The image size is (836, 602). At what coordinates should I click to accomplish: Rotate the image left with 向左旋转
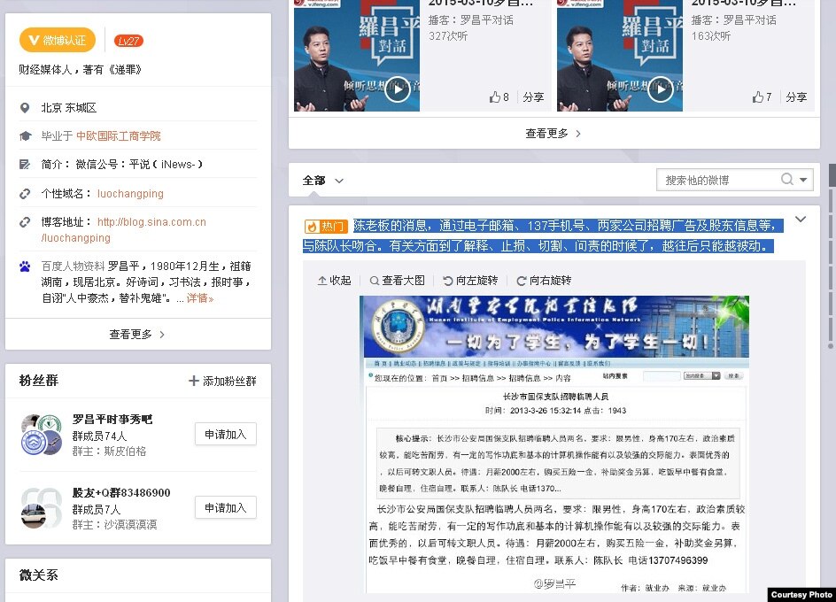coord(471,281)
